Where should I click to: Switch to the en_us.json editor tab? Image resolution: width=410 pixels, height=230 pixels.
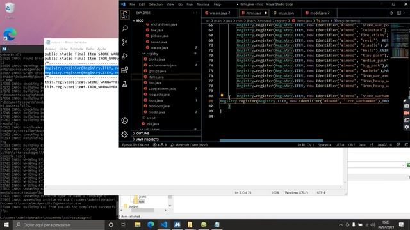click(x=286, y=13)
